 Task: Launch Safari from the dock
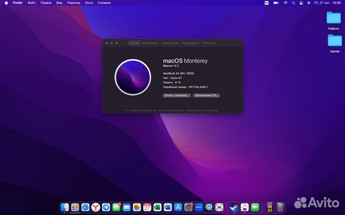(x=85, y=207)
